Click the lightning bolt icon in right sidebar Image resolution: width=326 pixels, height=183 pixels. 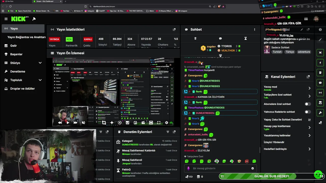(320, 63)
